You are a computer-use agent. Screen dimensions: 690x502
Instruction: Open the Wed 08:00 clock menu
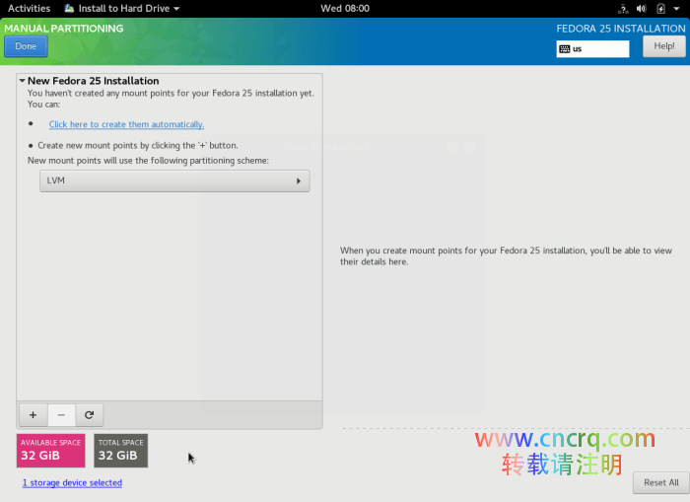[345, 8]
